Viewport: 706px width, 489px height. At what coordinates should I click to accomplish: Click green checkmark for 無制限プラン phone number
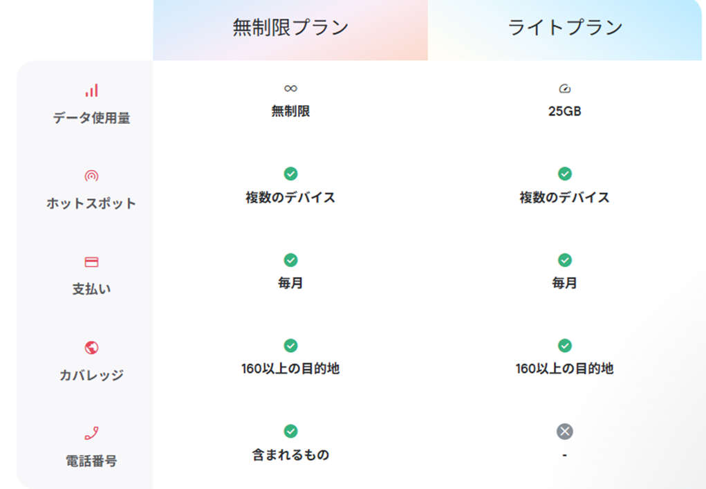point(290,432)
